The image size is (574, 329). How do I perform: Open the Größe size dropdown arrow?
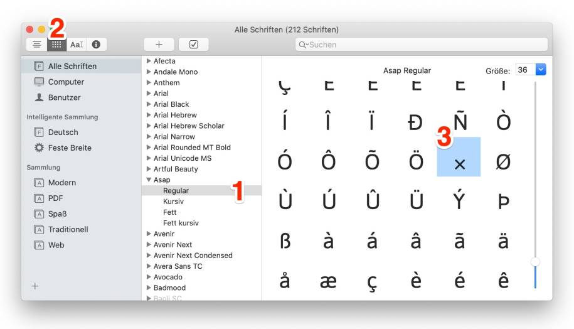pyautogui.click(x=541, y=70)
